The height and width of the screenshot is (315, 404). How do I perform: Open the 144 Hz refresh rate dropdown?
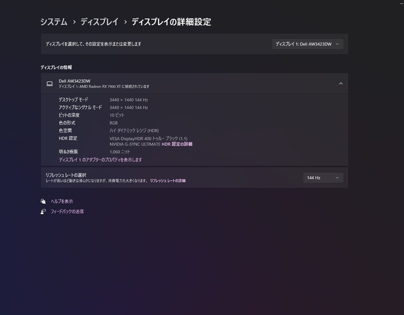(x=323, y=177)
